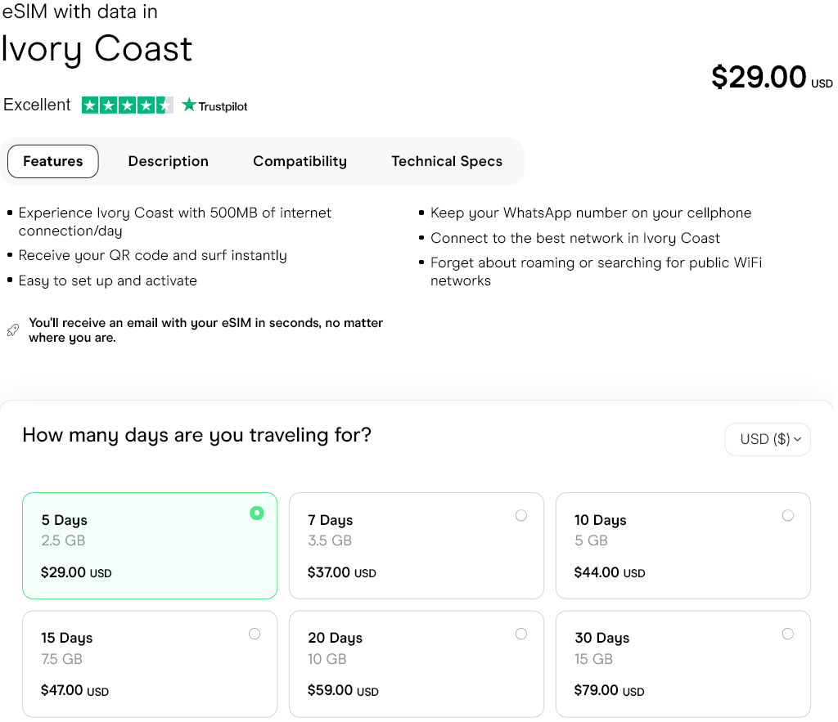Choose the 15 Days radio option

[x=255, y=634]
